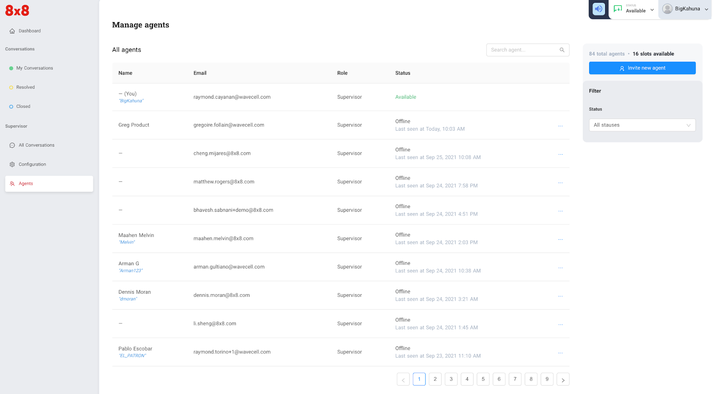Click the 8x8 logo
The image size is (713, 394).
[17, 10]
